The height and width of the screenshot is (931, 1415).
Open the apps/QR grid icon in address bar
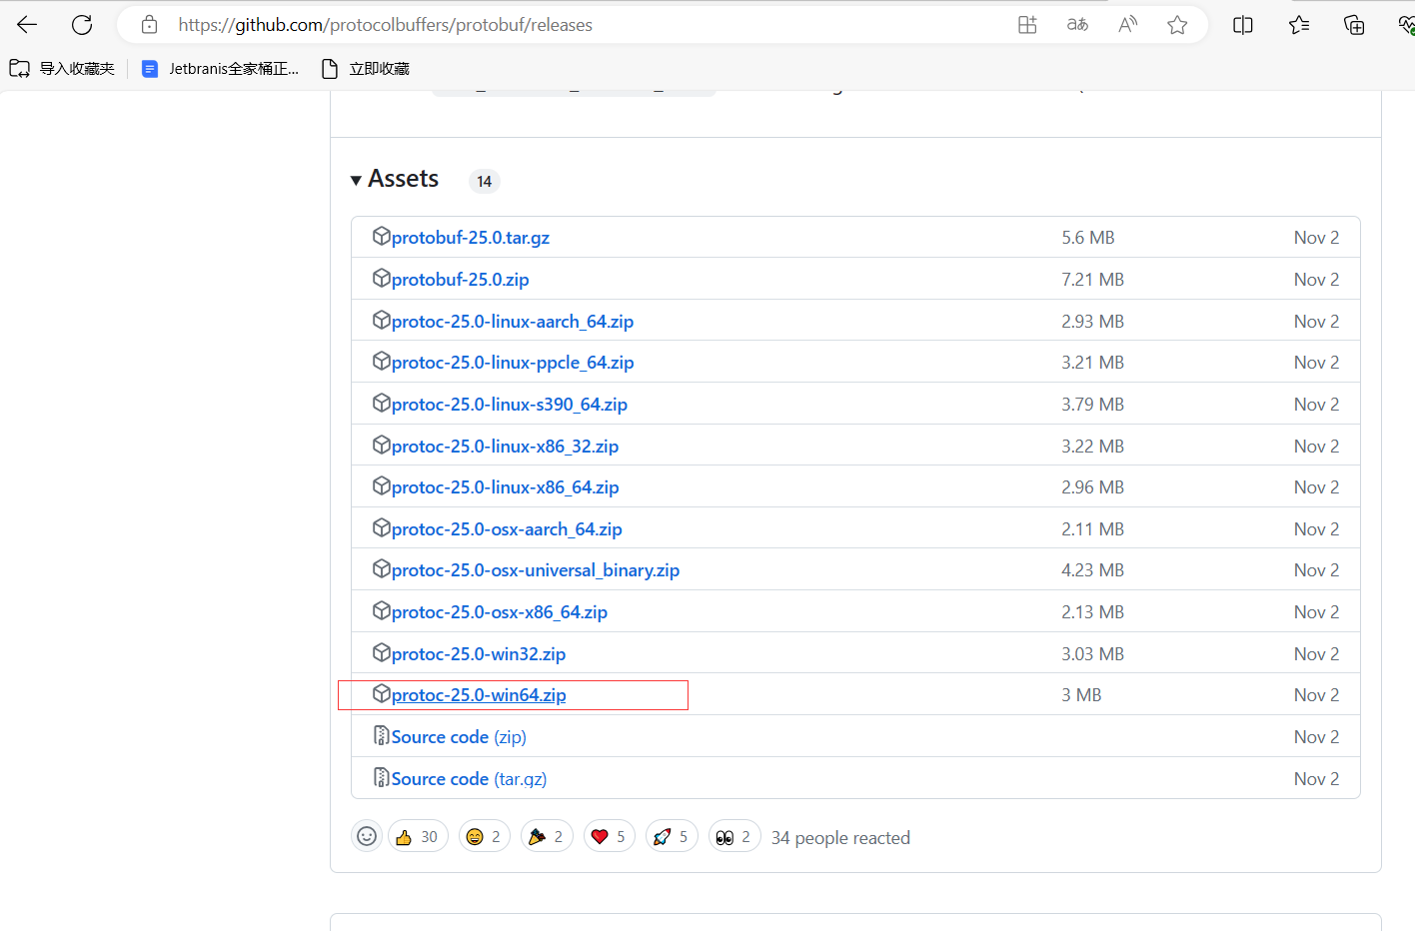(1027, 25)
